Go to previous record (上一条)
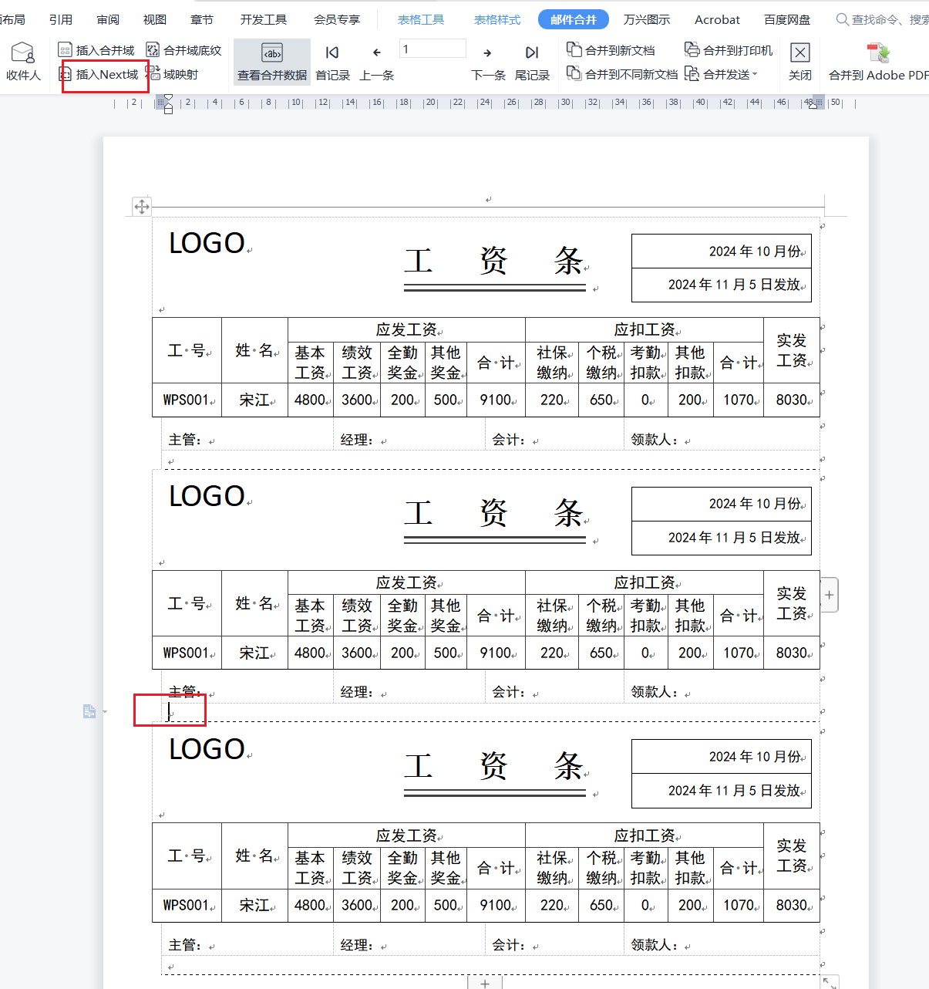Viewport: 929px width, 989px height. click(377, 62)
